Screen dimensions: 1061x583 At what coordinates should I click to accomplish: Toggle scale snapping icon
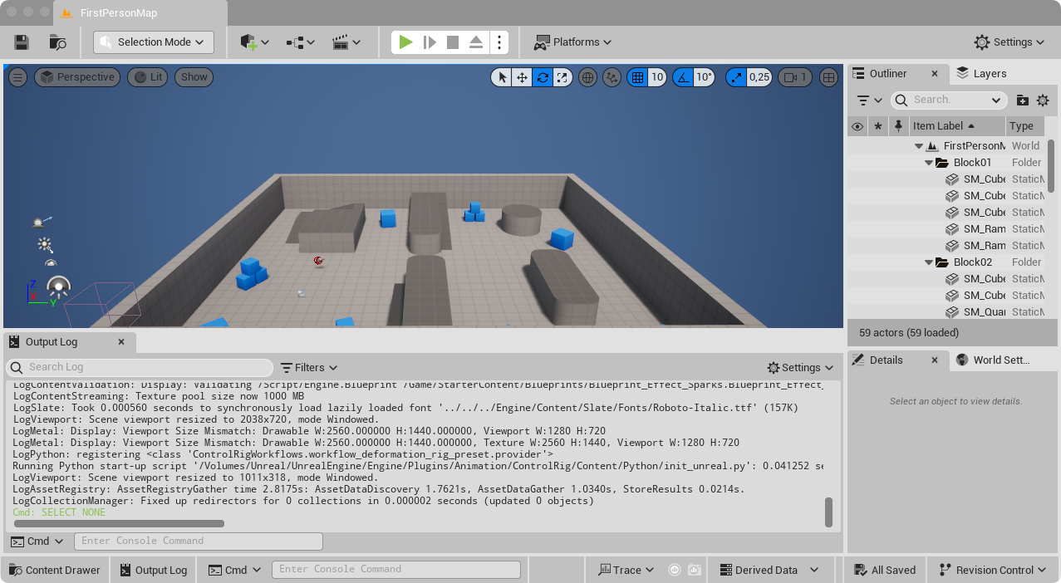pyautogui.click(x=736, y=77)
